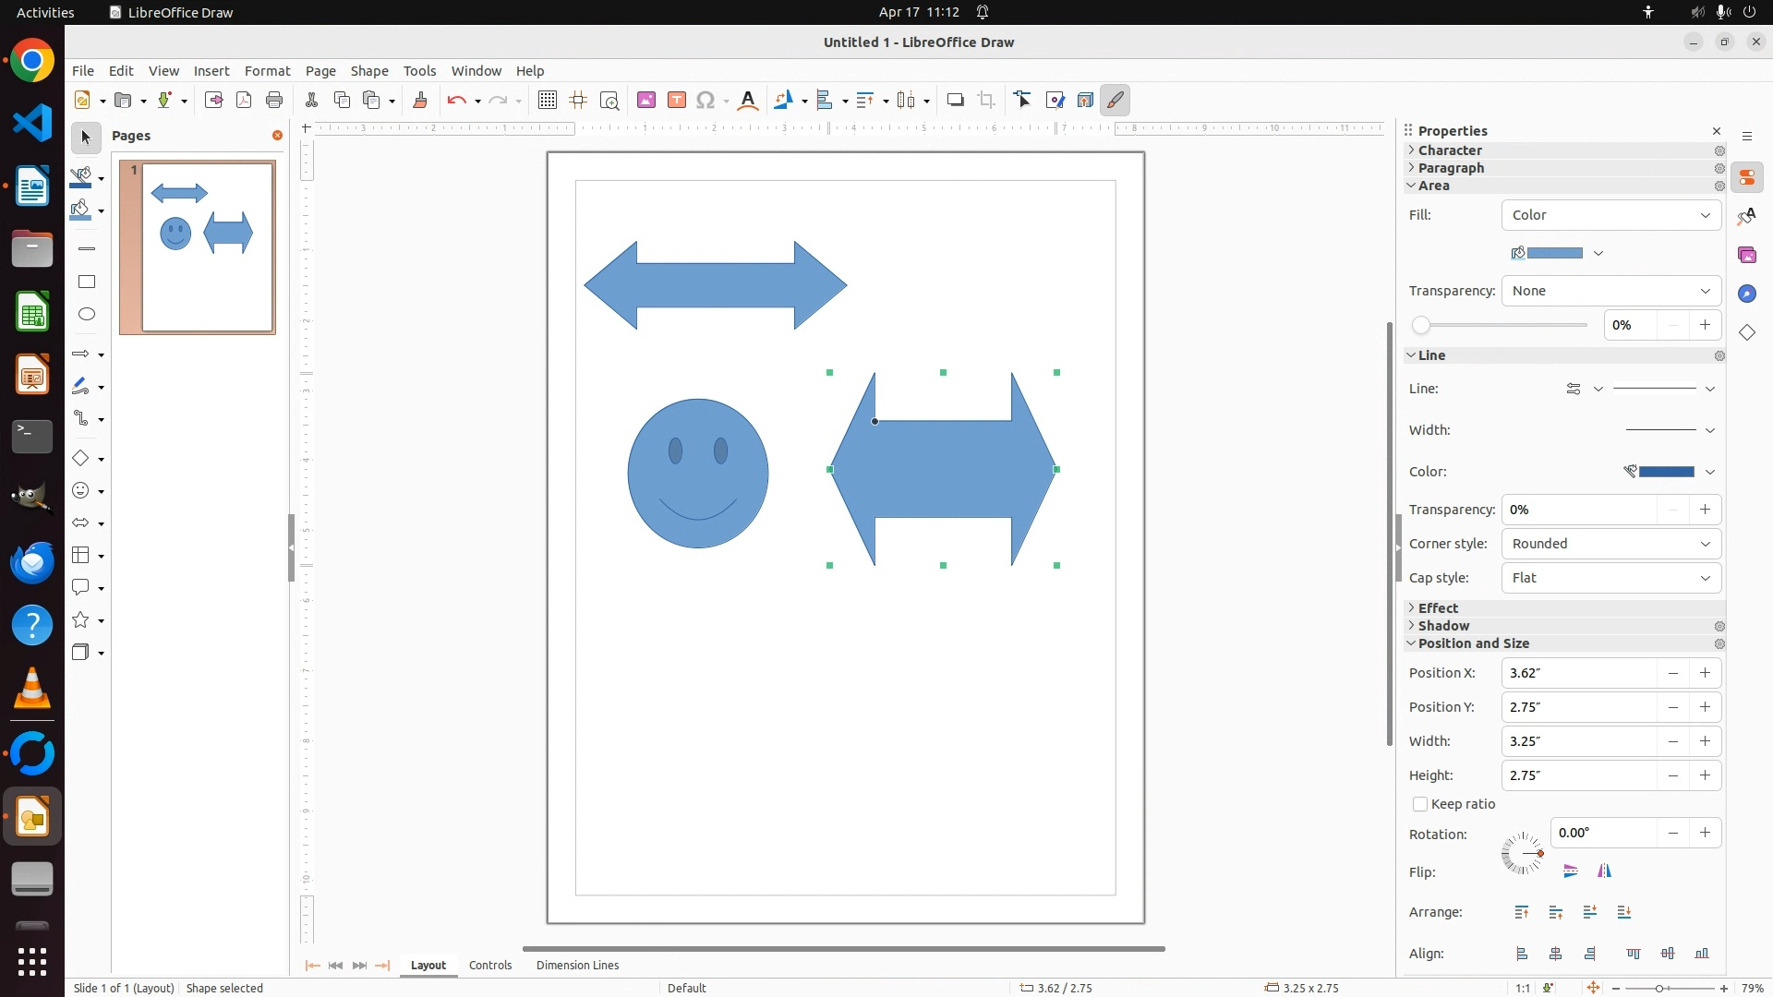Increase the Position X value
The width and height of the screenshot is (1773, 997).
click(x=1705, y=673)
